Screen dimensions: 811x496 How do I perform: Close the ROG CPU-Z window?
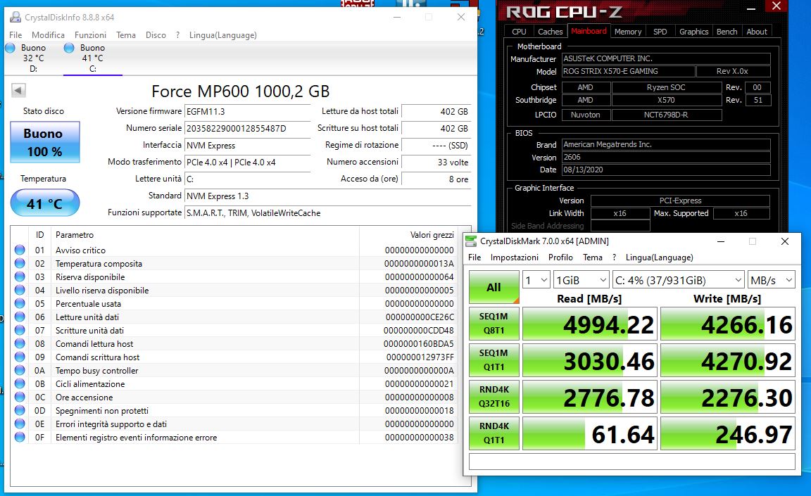pyautogui.click(x=777, y=6)
